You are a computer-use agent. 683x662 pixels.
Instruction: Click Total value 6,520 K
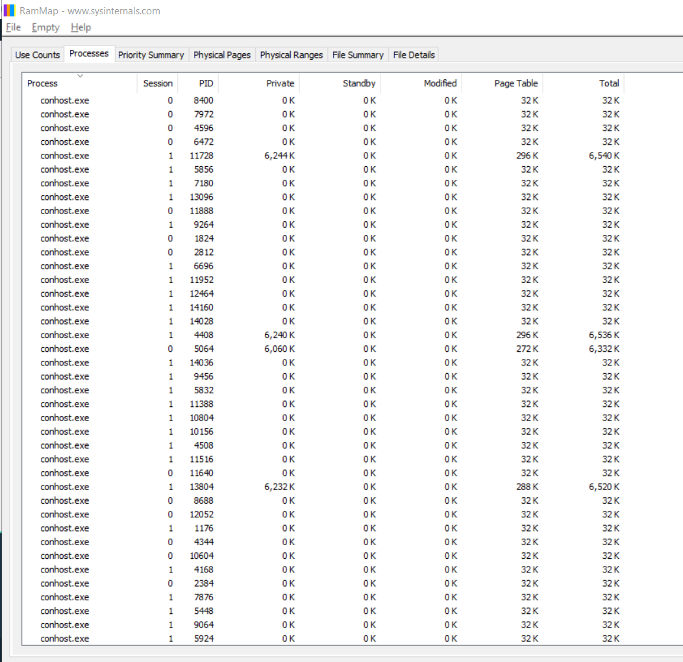click(604, 487)
